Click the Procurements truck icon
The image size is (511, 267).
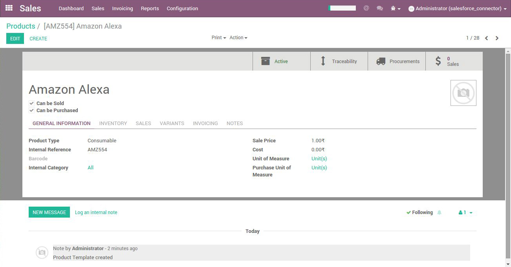(381, 61)
